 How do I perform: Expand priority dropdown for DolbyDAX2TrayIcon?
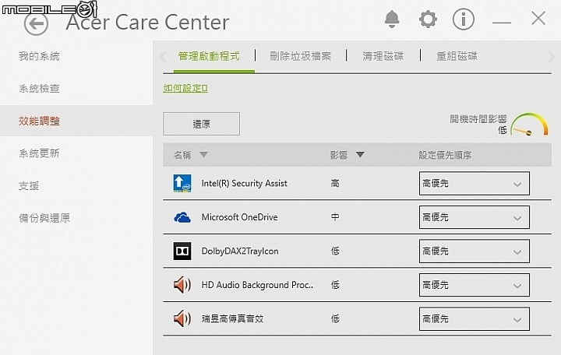[474, 251]
